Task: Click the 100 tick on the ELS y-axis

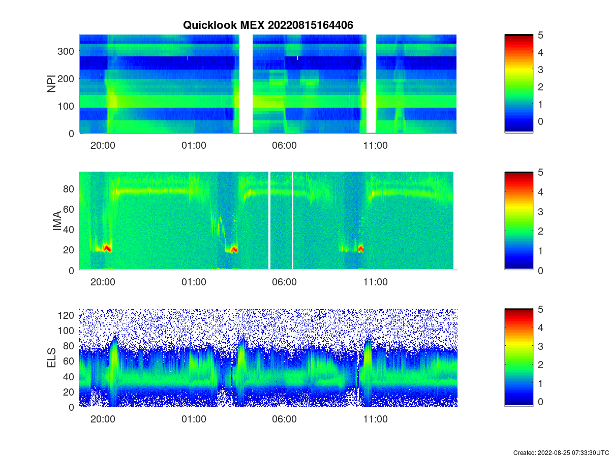Action: coord(67,331)
